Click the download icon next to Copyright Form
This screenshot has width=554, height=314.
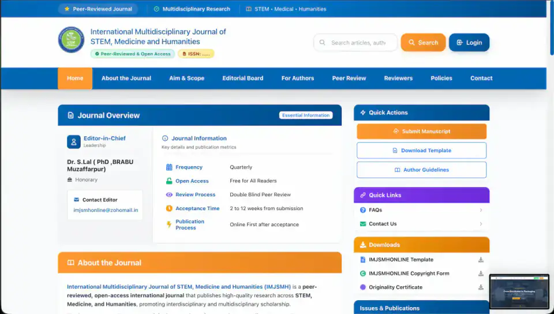[481, 274]
